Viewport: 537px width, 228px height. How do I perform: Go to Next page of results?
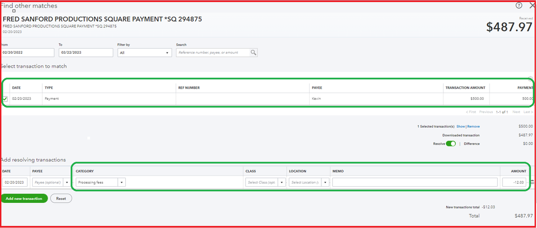(516, 112)
